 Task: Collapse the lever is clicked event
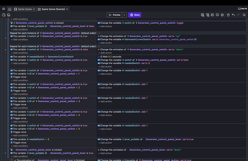point(5,153)
